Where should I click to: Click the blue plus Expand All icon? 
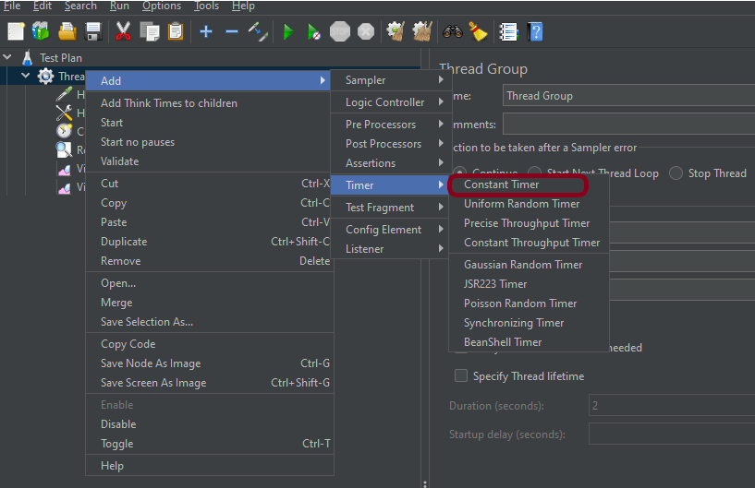[x=206, y=31]
